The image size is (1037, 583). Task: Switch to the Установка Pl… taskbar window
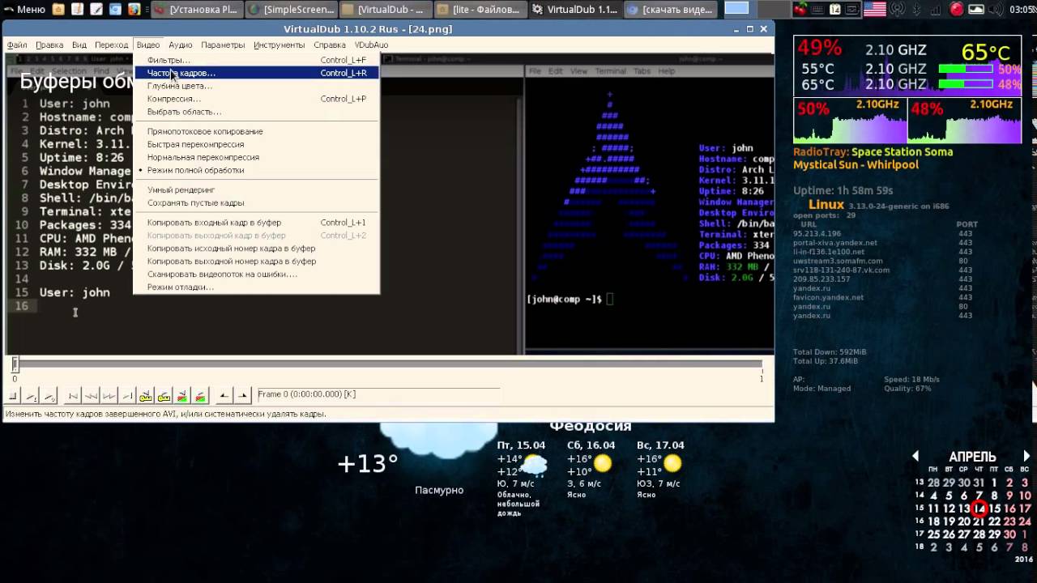(196, 10)
